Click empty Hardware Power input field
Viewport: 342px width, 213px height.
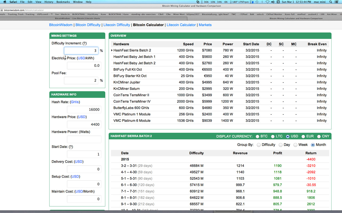pyautogui.click(x=84, y=139)
